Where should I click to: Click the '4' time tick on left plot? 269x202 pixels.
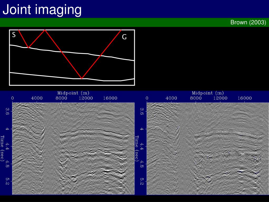(7, 129)
